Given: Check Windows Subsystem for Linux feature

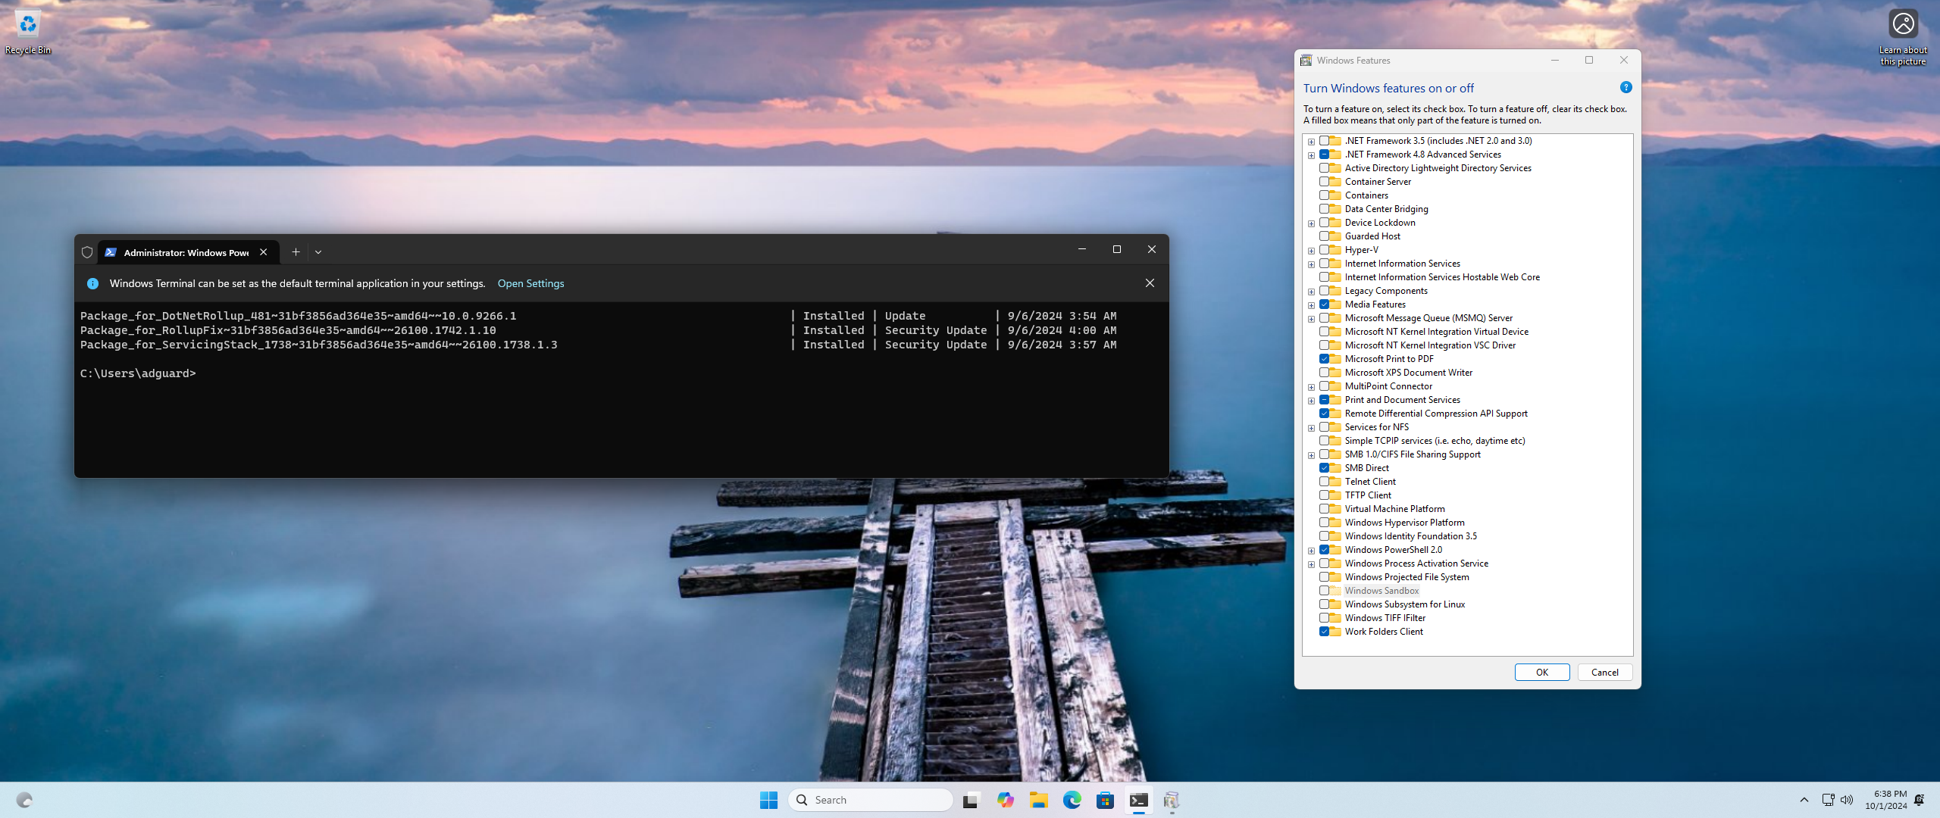Looking at the screenshot, I should coord(1324,604).
